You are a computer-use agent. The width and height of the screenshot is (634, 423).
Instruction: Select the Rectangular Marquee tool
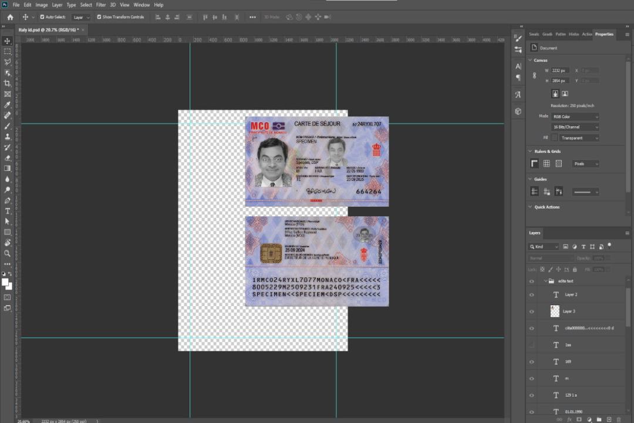click(x=7, y=51)
